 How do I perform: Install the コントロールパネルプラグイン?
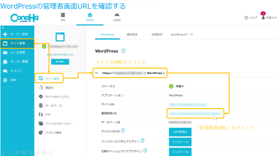[180, 142]
